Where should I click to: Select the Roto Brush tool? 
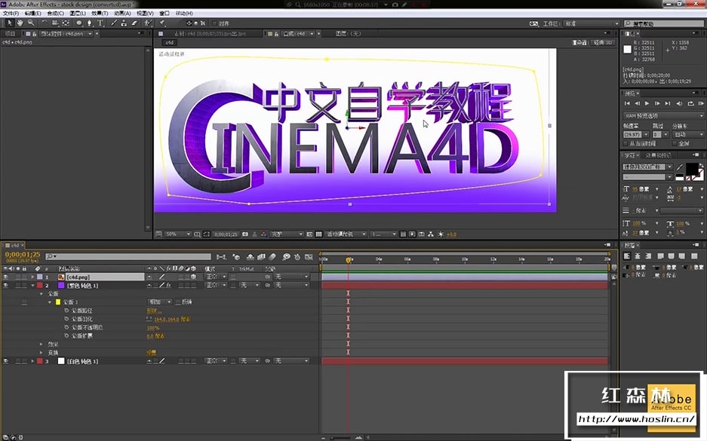coord(148,23)
